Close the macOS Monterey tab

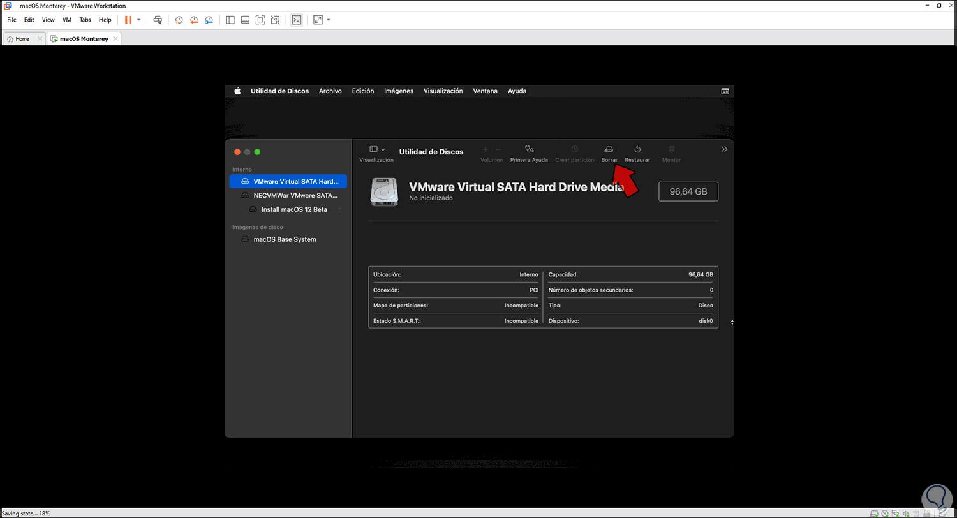pos(115,39)
